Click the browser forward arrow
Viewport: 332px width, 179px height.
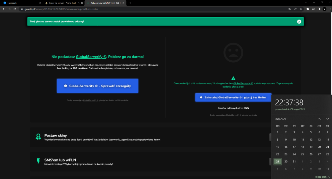click(9, 9)
